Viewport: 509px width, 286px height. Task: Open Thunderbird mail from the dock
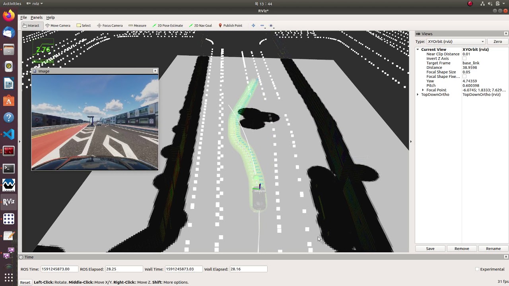pyautogui.click(x=9, y=33)
